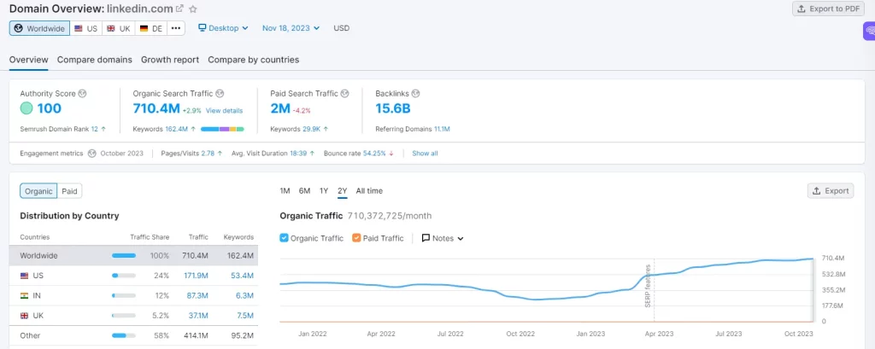Screen dimensions: 875x349
Task: Click the Other row traffic share bar
Action: (124, 335)
